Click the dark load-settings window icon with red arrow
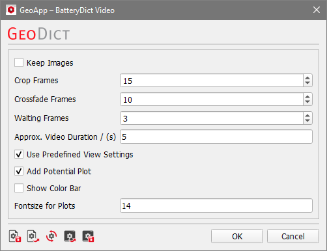The width and height of the screenshot is (327, 251). click(x=70, y=236)
